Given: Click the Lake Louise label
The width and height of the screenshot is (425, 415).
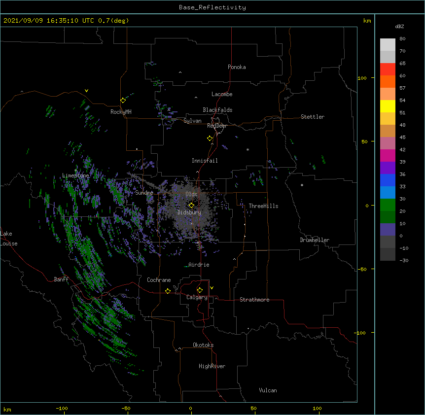Looking at the screenshot, I should (9, 239).
